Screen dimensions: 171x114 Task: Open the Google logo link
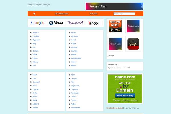[38, 23]
